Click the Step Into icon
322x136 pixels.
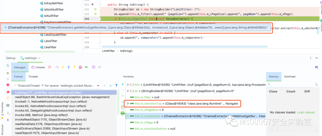pyautogui.click(x=63, y=67)
